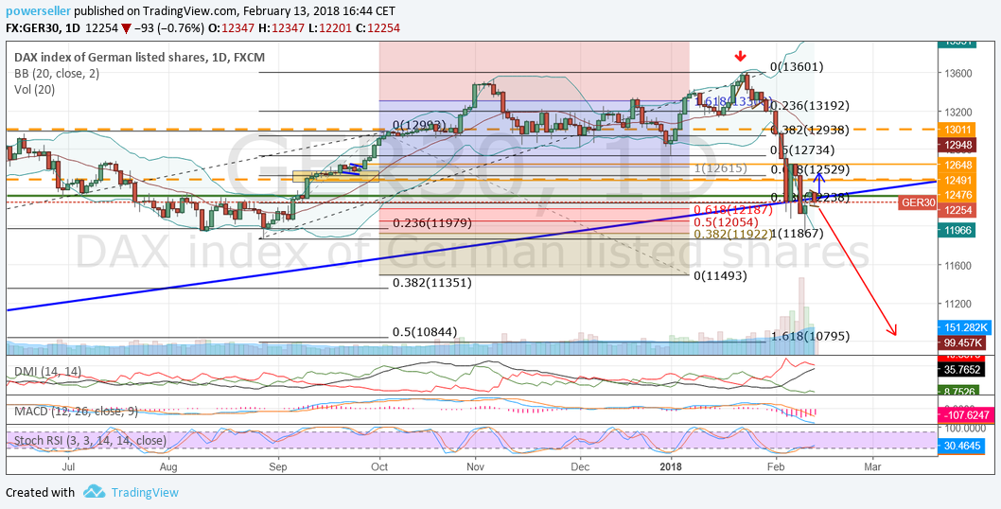1001x509 pixels.
Task: Click the 2018 year on time axis
Action: coord(671,467)
